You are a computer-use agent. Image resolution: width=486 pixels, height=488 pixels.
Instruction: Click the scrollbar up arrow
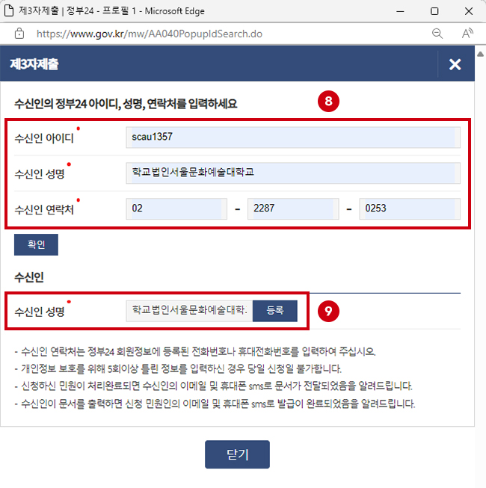481,54
